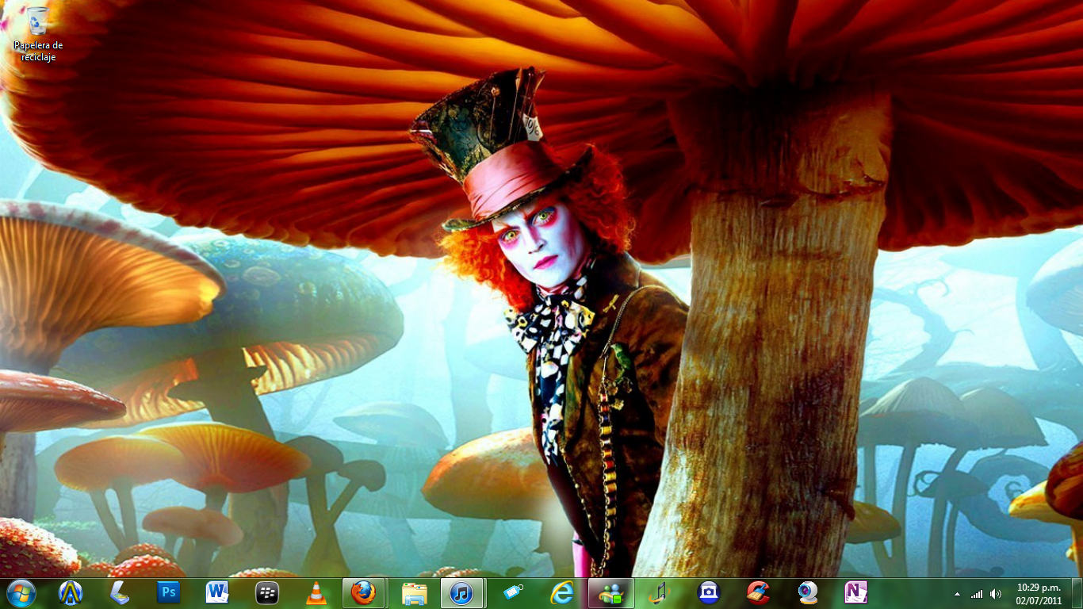The width and height of the screenshot is (1083, 609).
Task: Launch the blue globe 'A' app in taskbar
Action: pyautogui.click(x=71, y=592)
